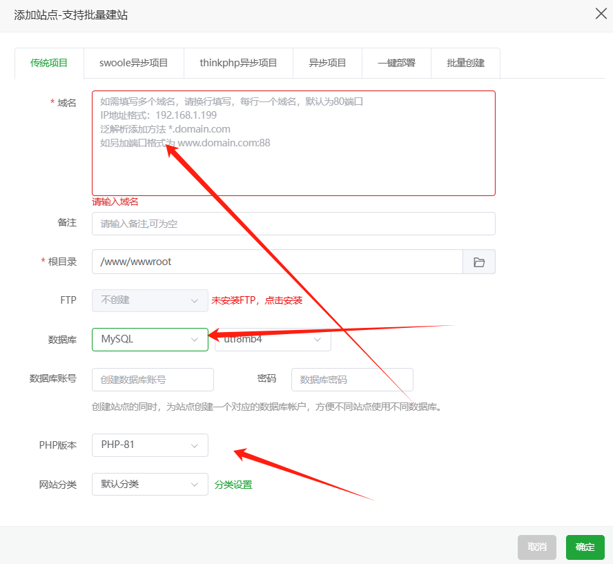Confirm site creation with 确定 button

[585, 547]
